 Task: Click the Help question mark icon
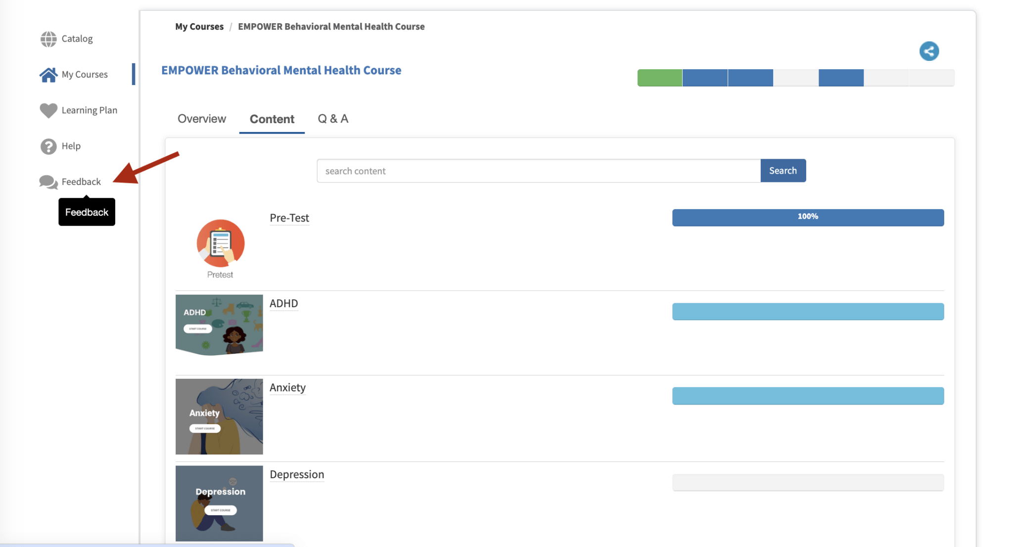tap(48, 146)
